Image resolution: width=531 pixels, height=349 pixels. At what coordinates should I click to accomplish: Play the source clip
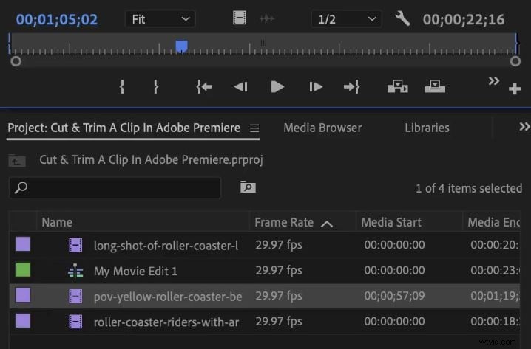pos(277,87)
